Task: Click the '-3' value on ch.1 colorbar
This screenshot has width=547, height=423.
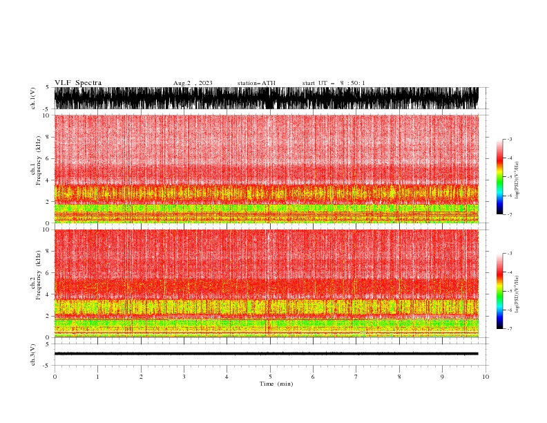Action: (509, 139)
